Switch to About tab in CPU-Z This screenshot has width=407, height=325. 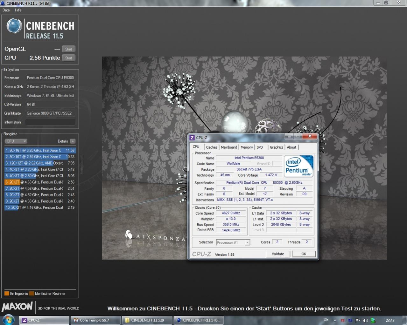tap(291, 147)
